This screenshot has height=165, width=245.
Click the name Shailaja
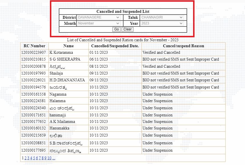(56, 73)
